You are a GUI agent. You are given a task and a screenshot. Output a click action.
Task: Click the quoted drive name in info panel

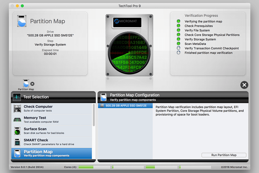point(50,35)
